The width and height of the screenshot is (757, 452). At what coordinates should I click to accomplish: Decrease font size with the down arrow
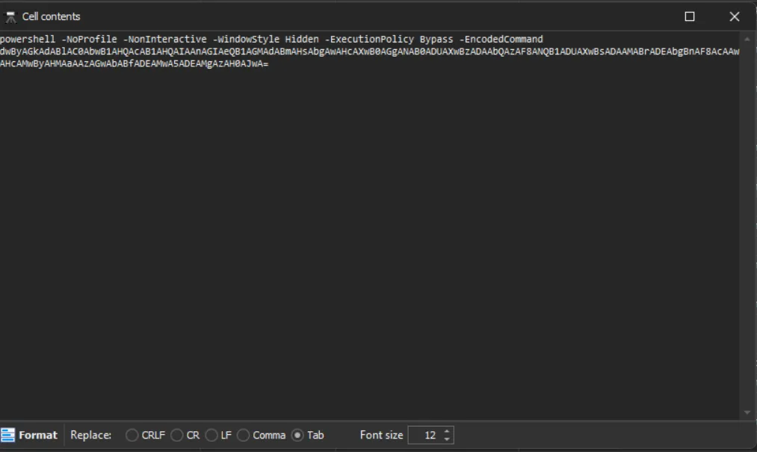pos(447,439)
